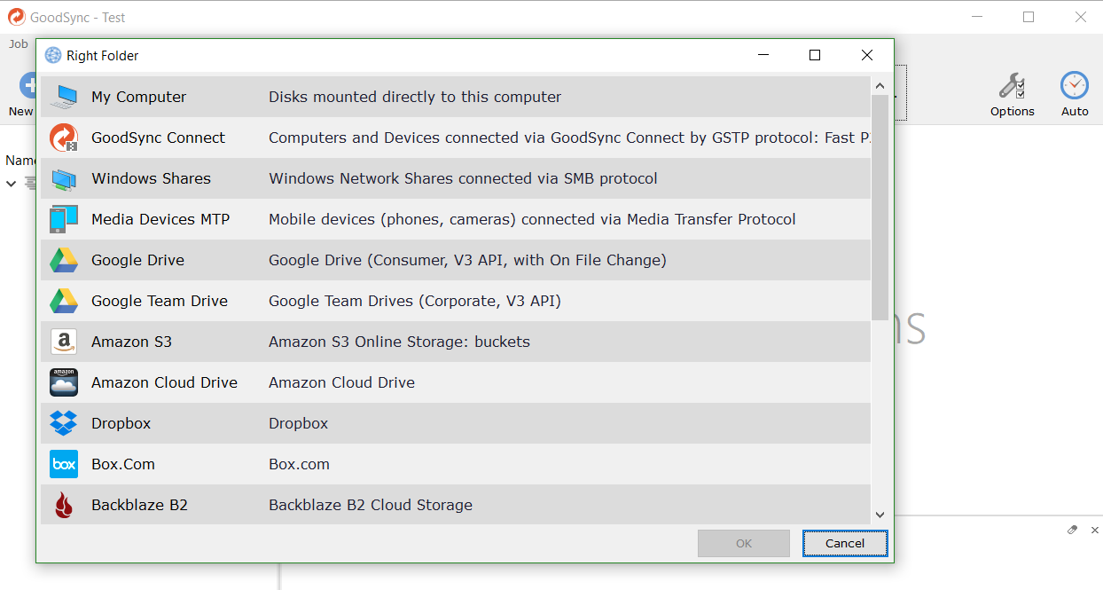Image resolution: width=1103 pixels, height=590 pixels.
Task: Click "Backblaze B2 Cloud Storage" description
Action: click(x=371, y=505)
